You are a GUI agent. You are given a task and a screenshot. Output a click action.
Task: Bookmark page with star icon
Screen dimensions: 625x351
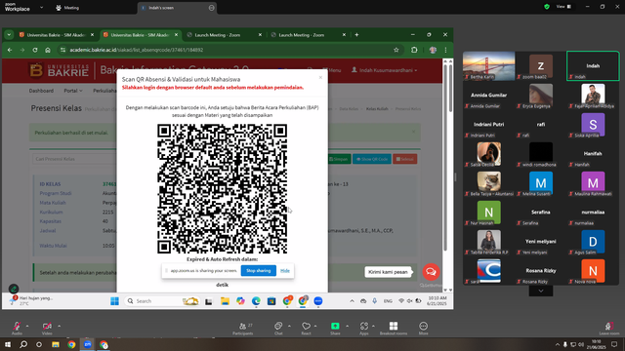point(396,50)
